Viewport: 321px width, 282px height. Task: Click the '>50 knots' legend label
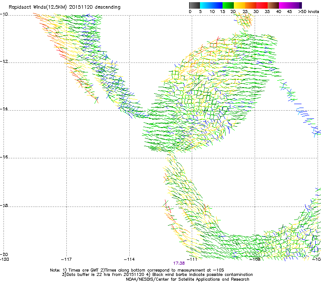click(308, 11)
